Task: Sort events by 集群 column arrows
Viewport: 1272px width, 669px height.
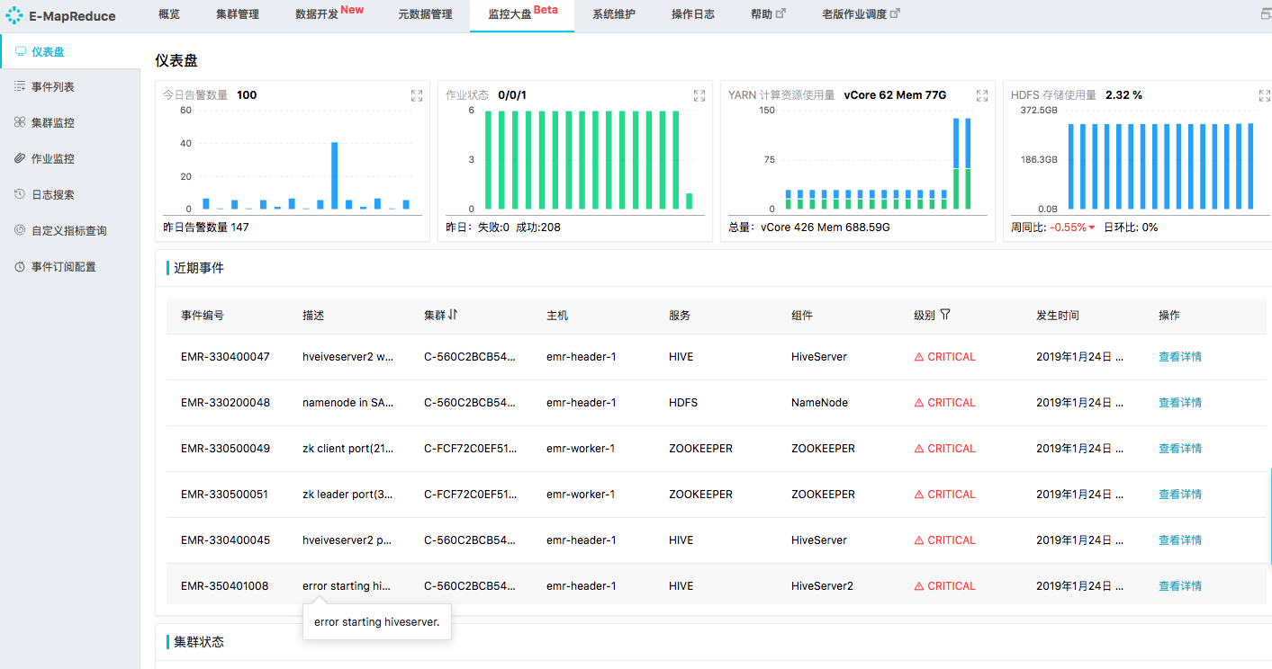Action: point(453,315)
